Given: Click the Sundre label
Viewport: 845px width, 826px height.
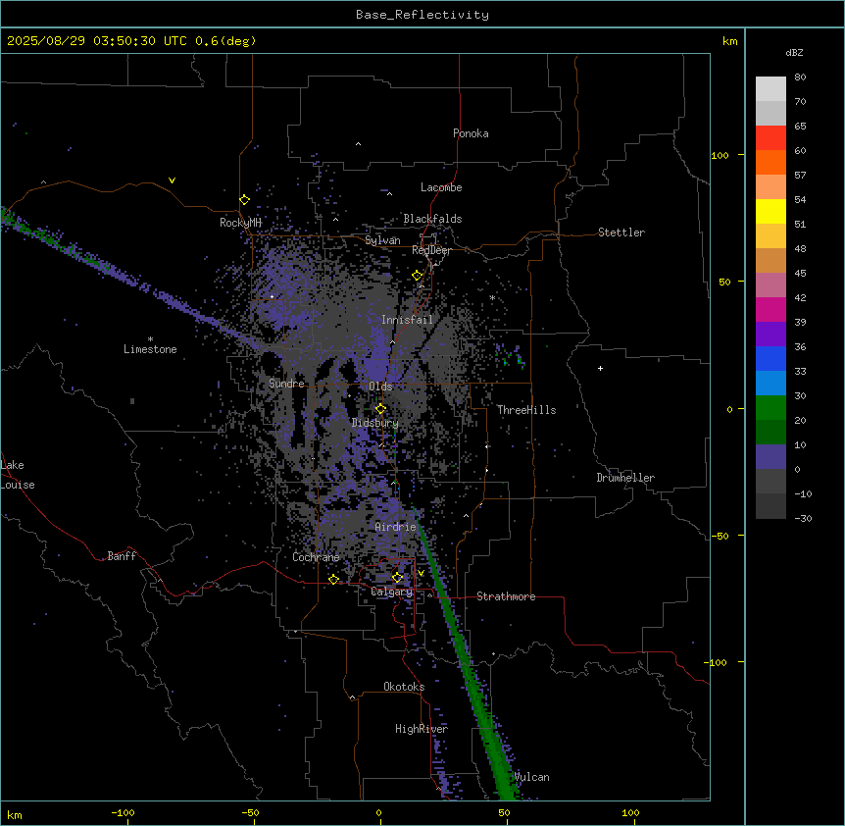Looking at the screenshot, I should (x=286, y=384).
